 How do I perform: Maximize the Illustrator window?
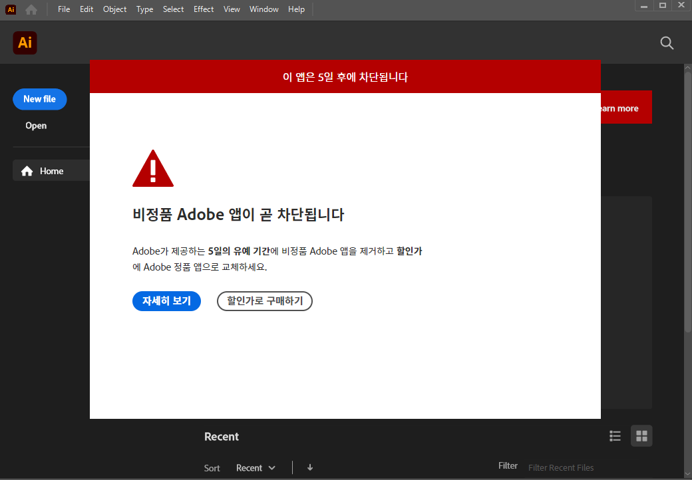point(663,6)
